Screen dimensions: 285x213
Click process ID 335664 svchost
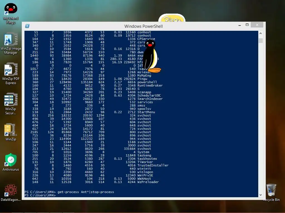coord(130,149)
